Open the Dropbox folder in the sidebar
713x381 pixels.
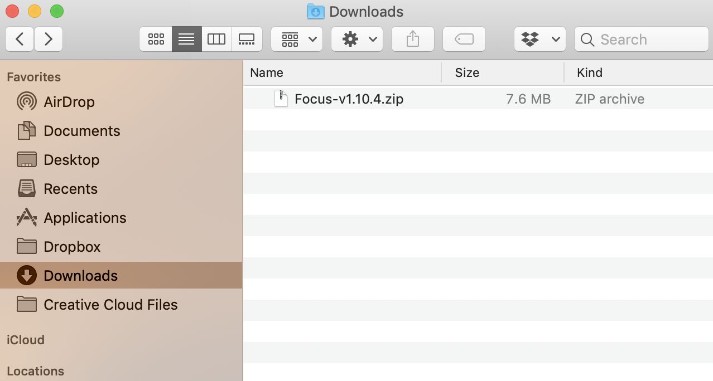click(x=121, y=247)
